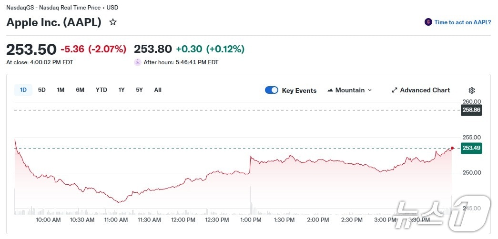Add AAPL to watchlist with star icon
Image resolution: width=498 pixels, height=239 pixels.
[113, 22]
